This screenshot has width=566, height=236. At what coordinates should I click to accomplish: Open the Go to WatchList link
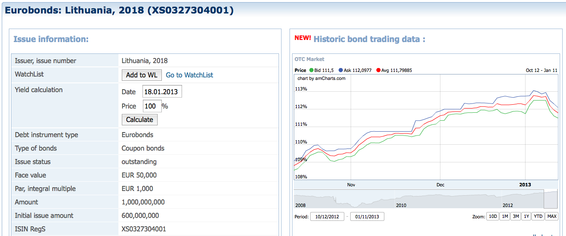coord(189,75)
